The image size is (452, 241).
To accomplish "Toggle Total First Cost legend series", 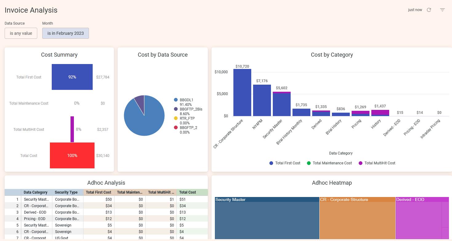I will tap(285, 163).
